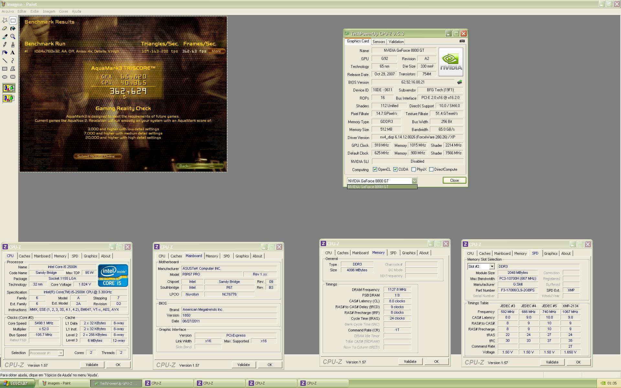
Task: Select the Pencil tool
Action: tap(5, 45)
